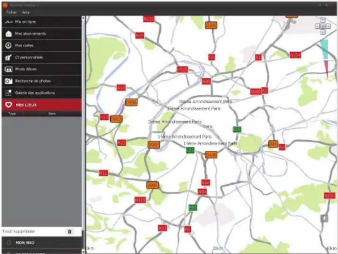This screenshot has height=254, width=338.
Task: Click the orange D301 road shield
Action: pos(211,25)
